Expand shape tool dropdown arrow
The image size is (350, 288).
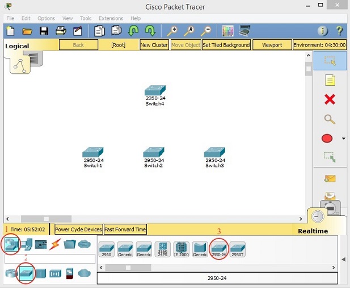[344, 139]
